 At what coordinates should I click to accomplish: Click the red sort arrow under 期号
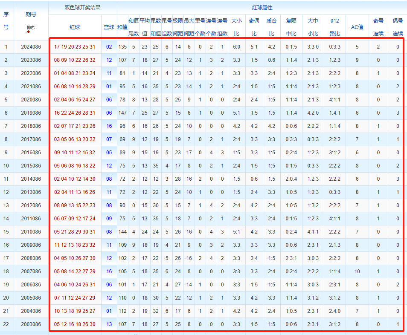28,32
